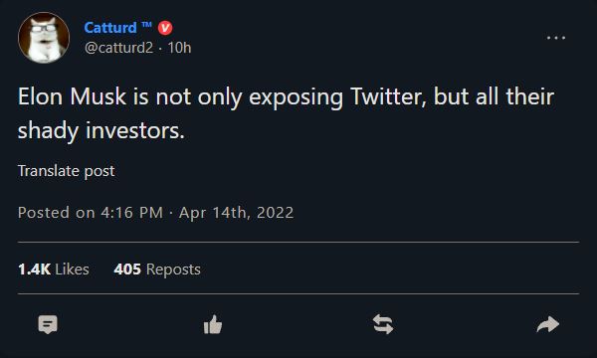View the 1.4K Likes list
Viewport: 597px width, 358px height.
point(54,269)
